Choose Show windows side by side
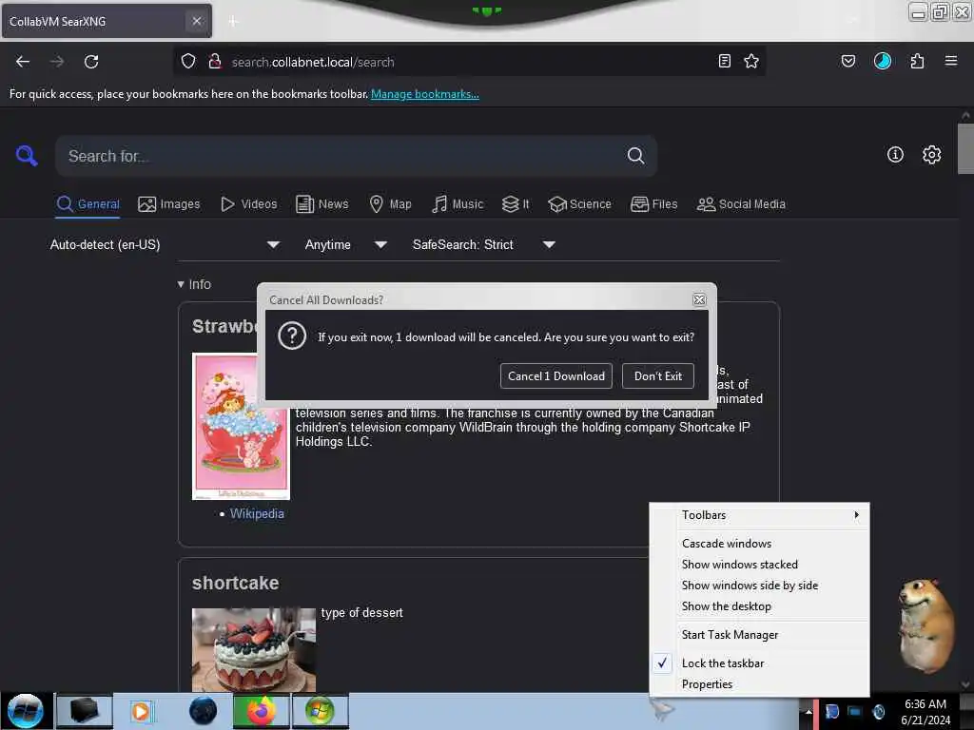974x730 pixels. (759, 586)
